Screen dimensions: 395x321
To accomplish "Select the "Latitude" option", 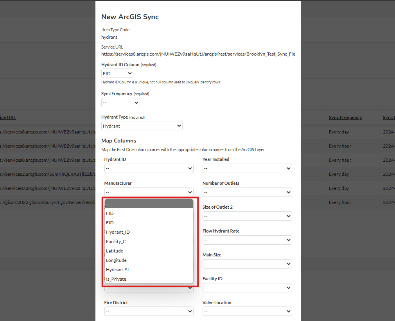I will coord(149,251).
